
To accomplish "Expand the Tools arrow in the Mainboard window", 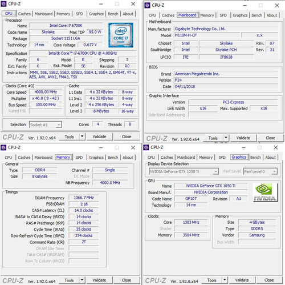I will tap(226, 138).
